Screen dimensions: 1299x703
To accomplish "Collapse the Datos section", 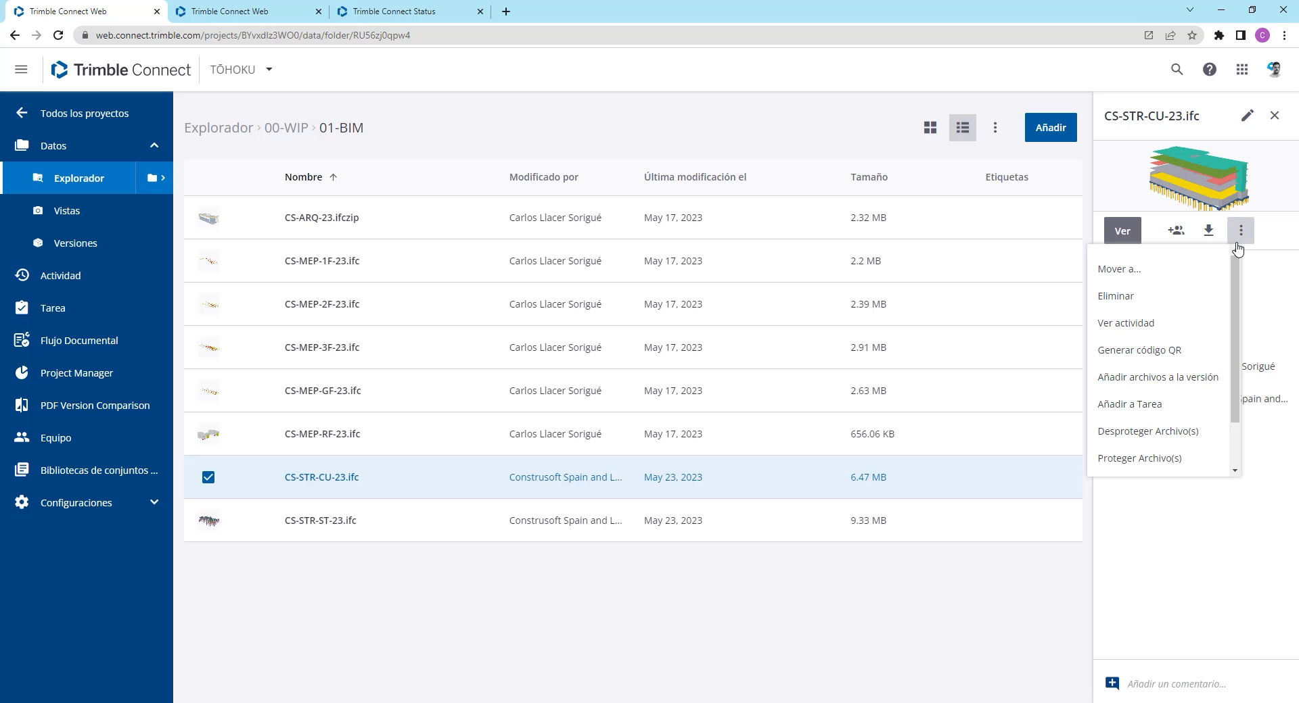I will (154, 145).
